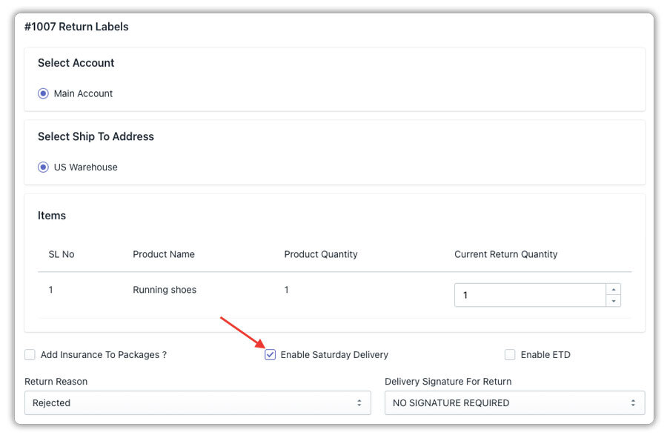Click the Items section heading
This screenshot has height=438, width=667.
(52, 216)
